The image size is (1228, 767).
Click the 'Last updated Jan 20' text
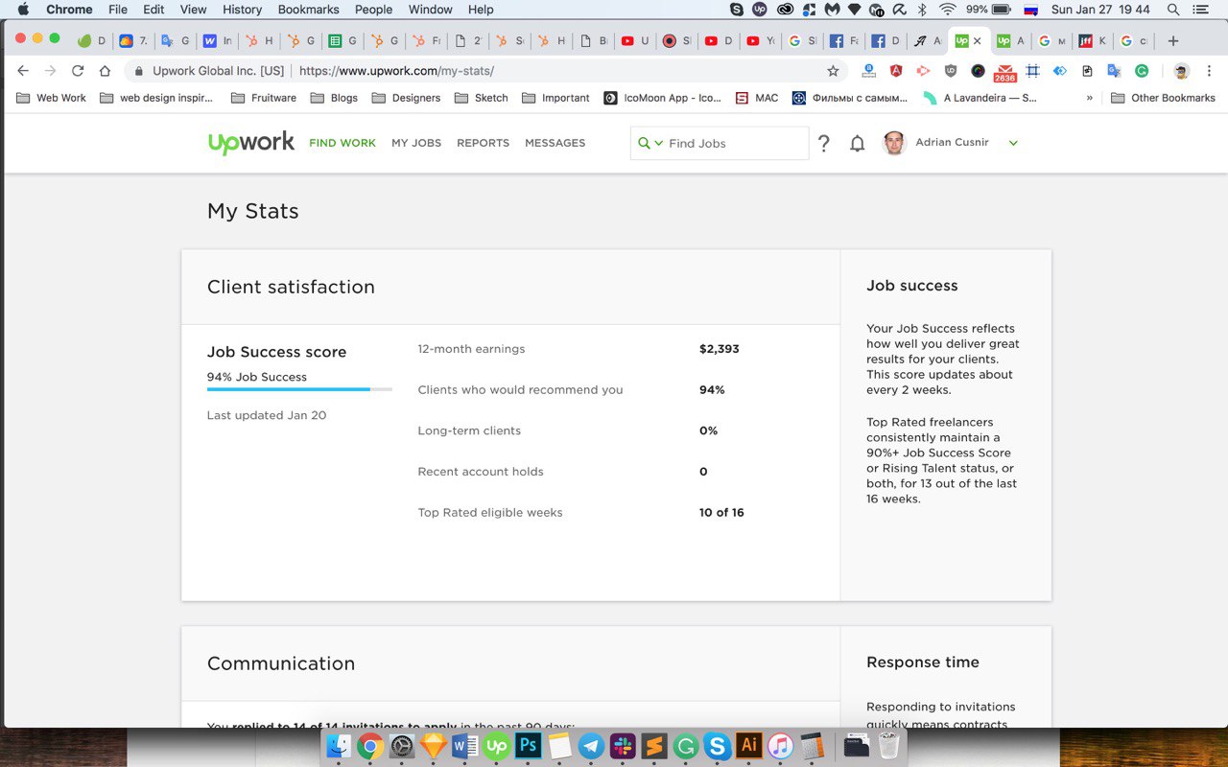click(267, 415)
